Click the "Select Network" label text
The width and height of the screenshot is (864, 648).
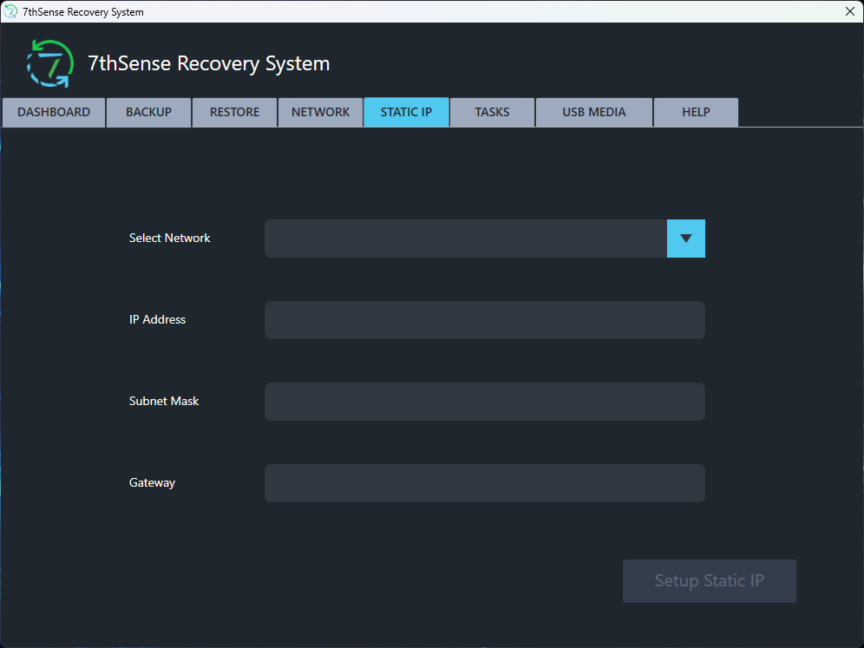click(170, 238)
